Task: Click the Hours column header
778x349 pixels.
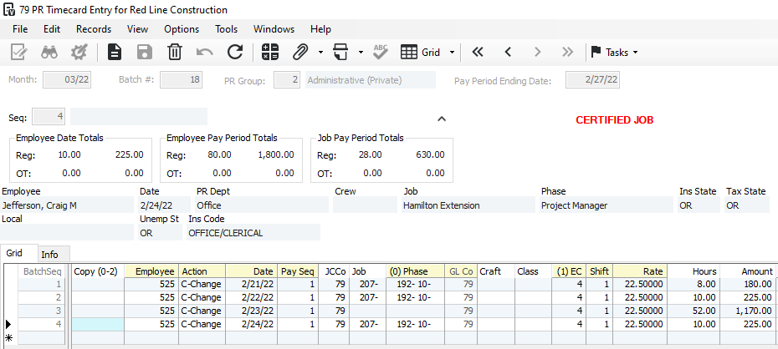Action: (x=693, y=271)
